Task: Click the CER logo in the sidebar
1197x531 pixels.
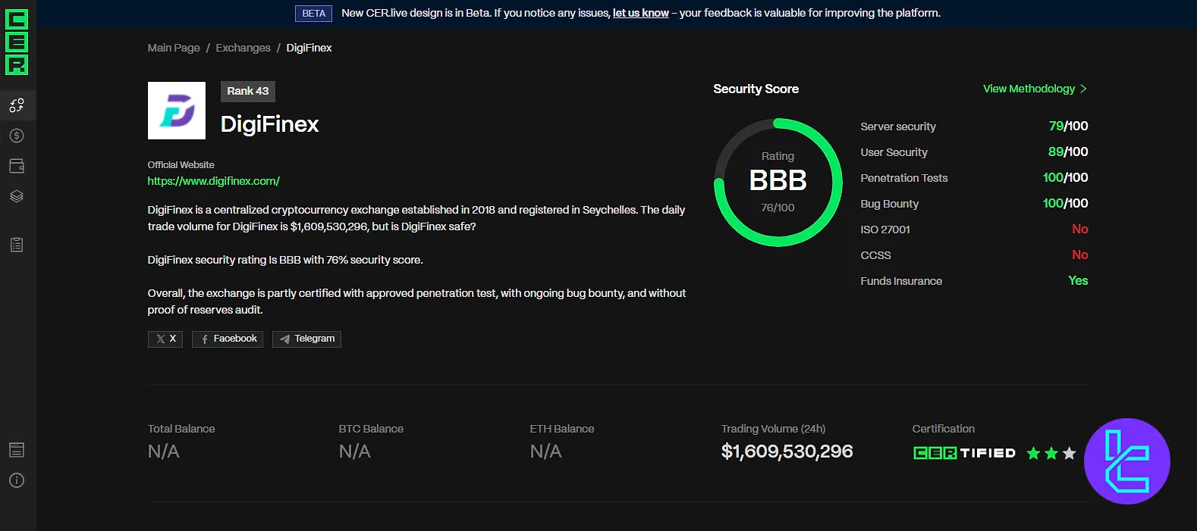Action: pos(17,42)
